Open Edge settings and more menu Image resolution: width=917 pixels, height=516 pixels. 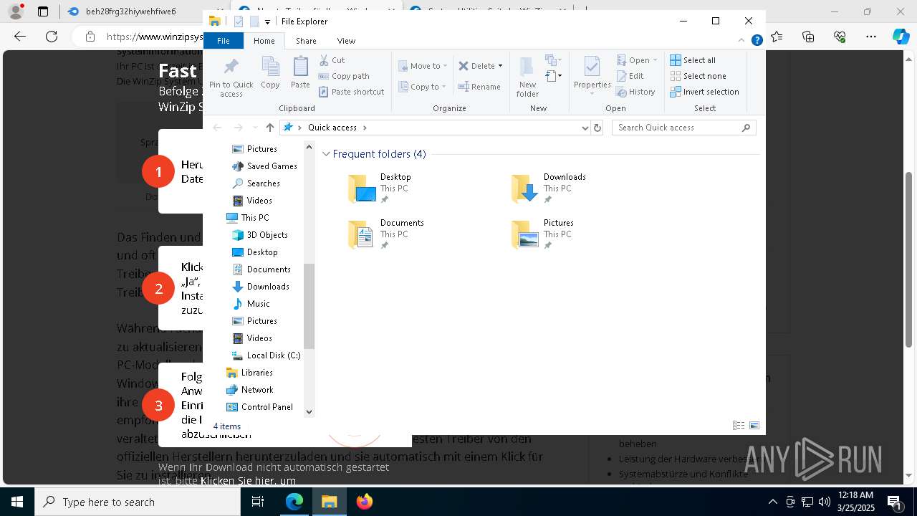pyautogui.click(x=871, y=37)
